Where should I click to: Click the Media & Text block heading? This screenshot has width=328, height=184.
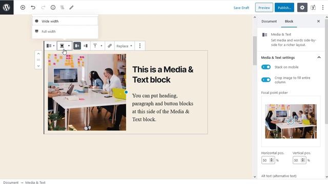[x=163, y=75]
